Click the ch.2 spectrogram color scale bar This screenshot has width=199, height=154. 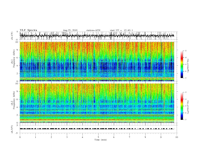click(182, 106)
